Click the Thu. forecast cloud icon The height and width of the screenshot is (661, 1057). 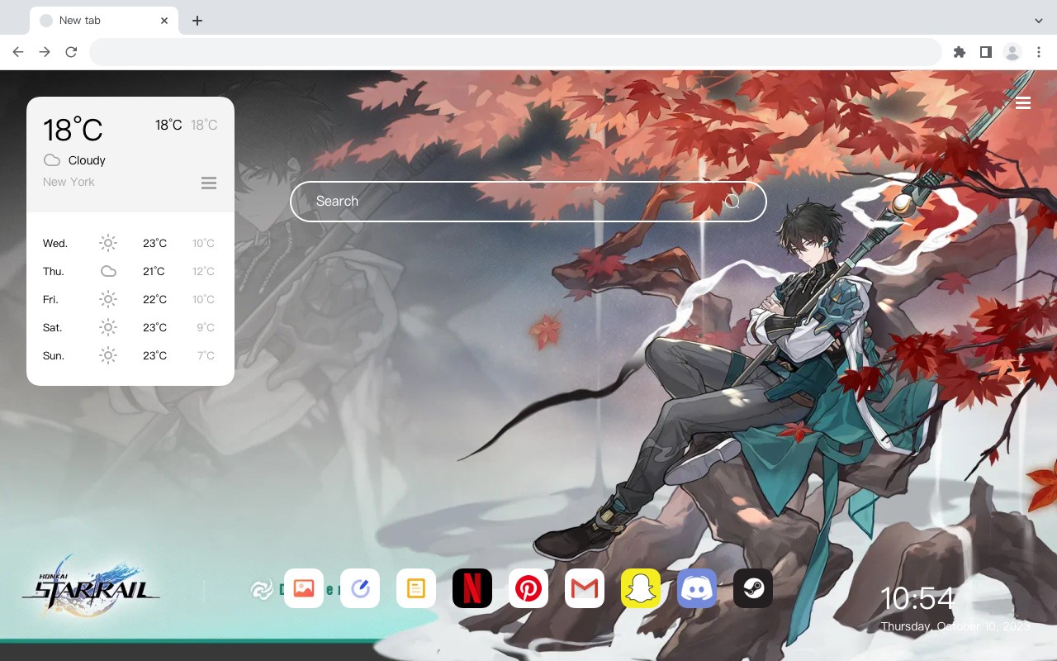click(x=108, y=271)
